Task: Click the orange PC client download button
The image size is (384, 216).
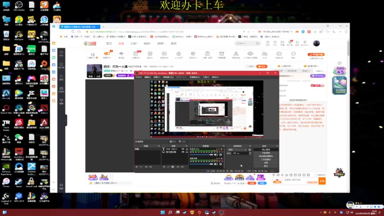Action: [316, 54]
